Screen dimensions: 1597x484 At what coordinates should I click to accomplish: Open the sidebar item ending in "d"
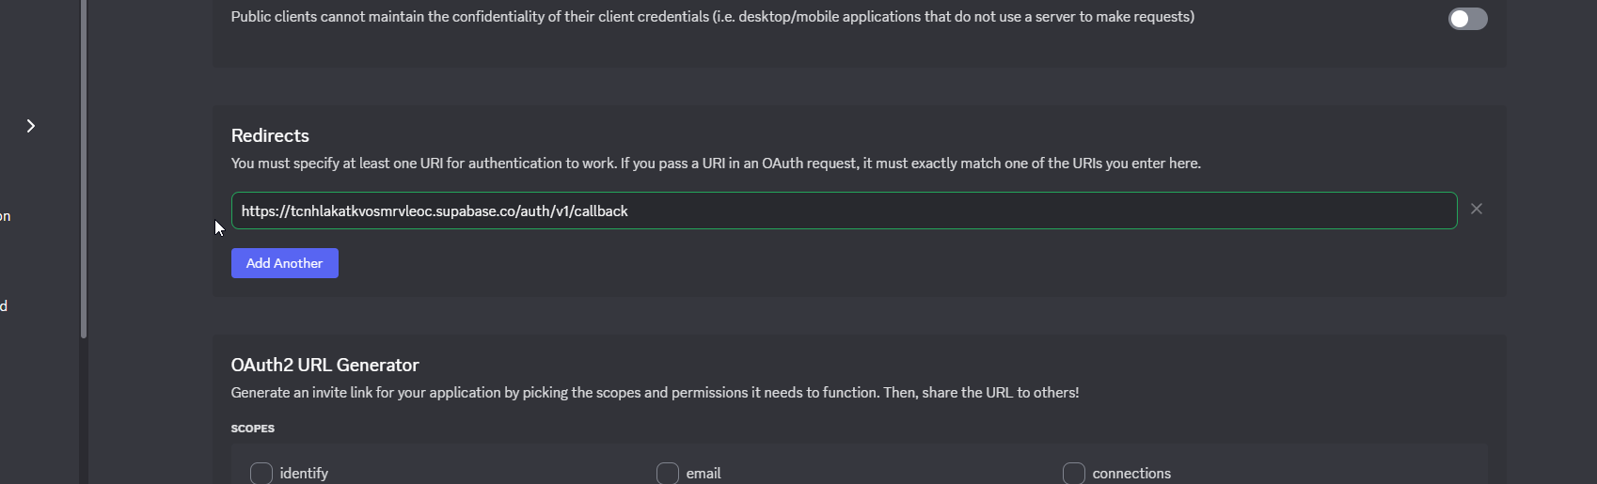coord(4,306)
